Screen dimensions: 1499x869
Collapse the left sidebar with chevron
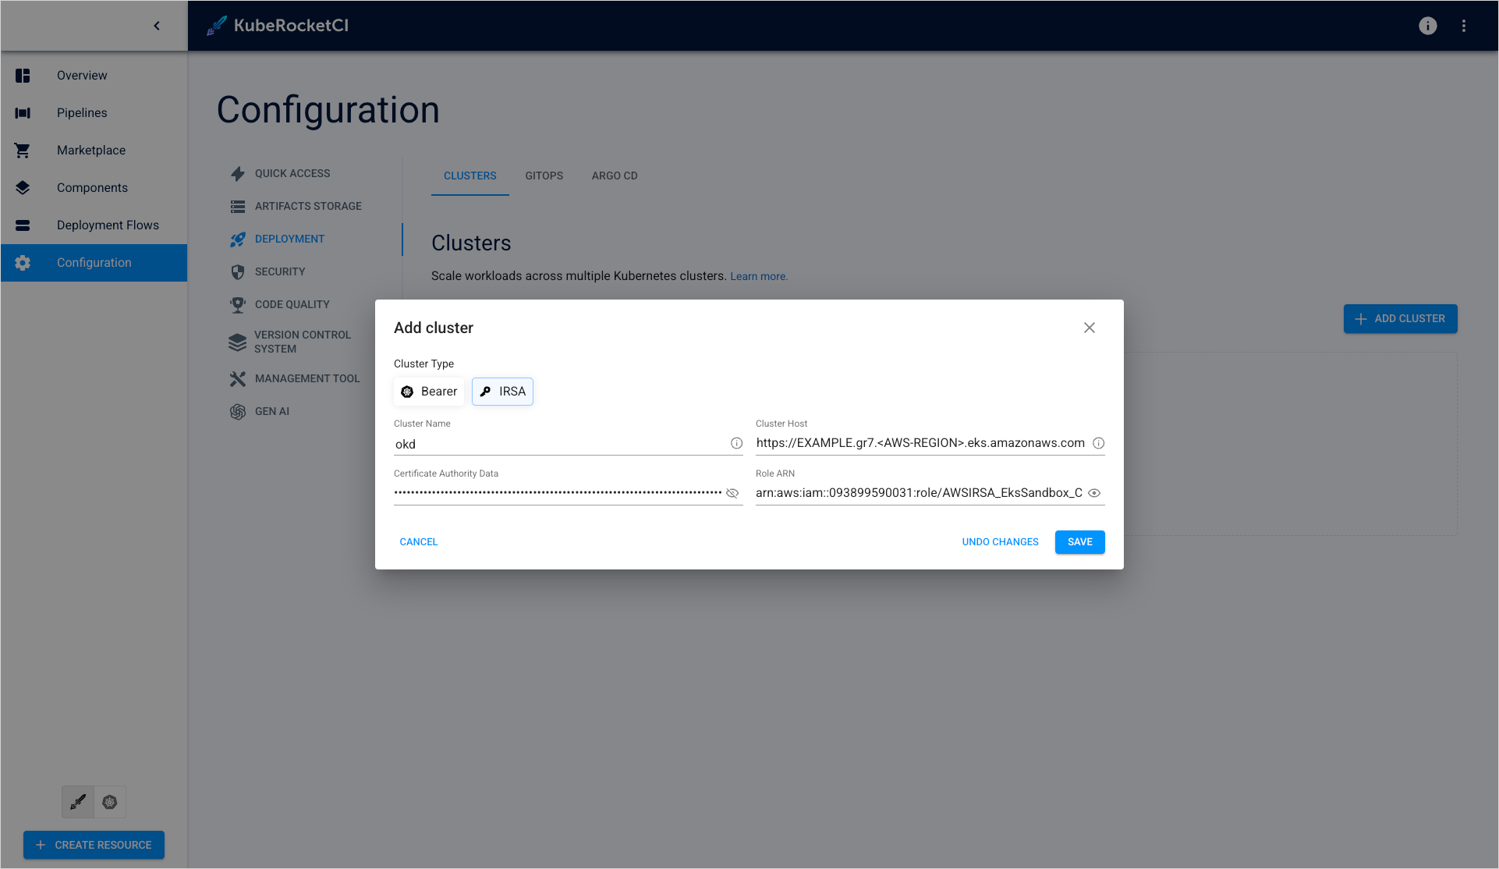point(157,26)
